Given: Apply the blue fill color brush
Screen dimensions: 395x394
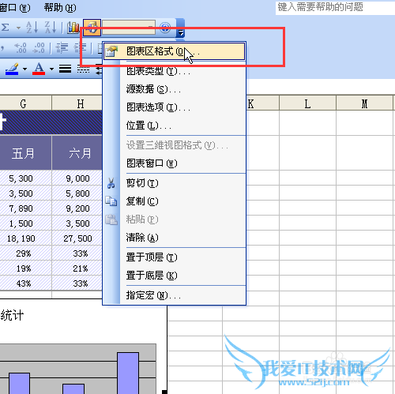Looking at the screenshot, I should [x=12, y=69].
